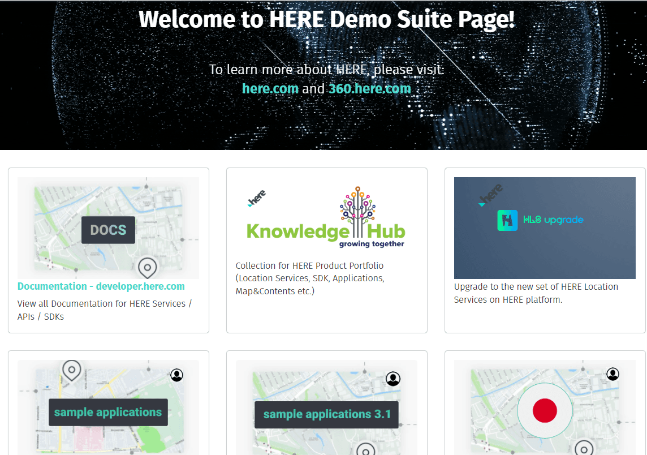This screenshot has width=647, height=455.
Task: Click the DOCS label badge
Action: 108,230
